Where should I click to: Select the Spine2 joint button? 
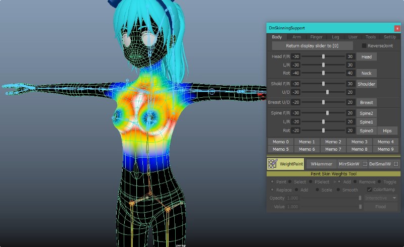[367, 113]
